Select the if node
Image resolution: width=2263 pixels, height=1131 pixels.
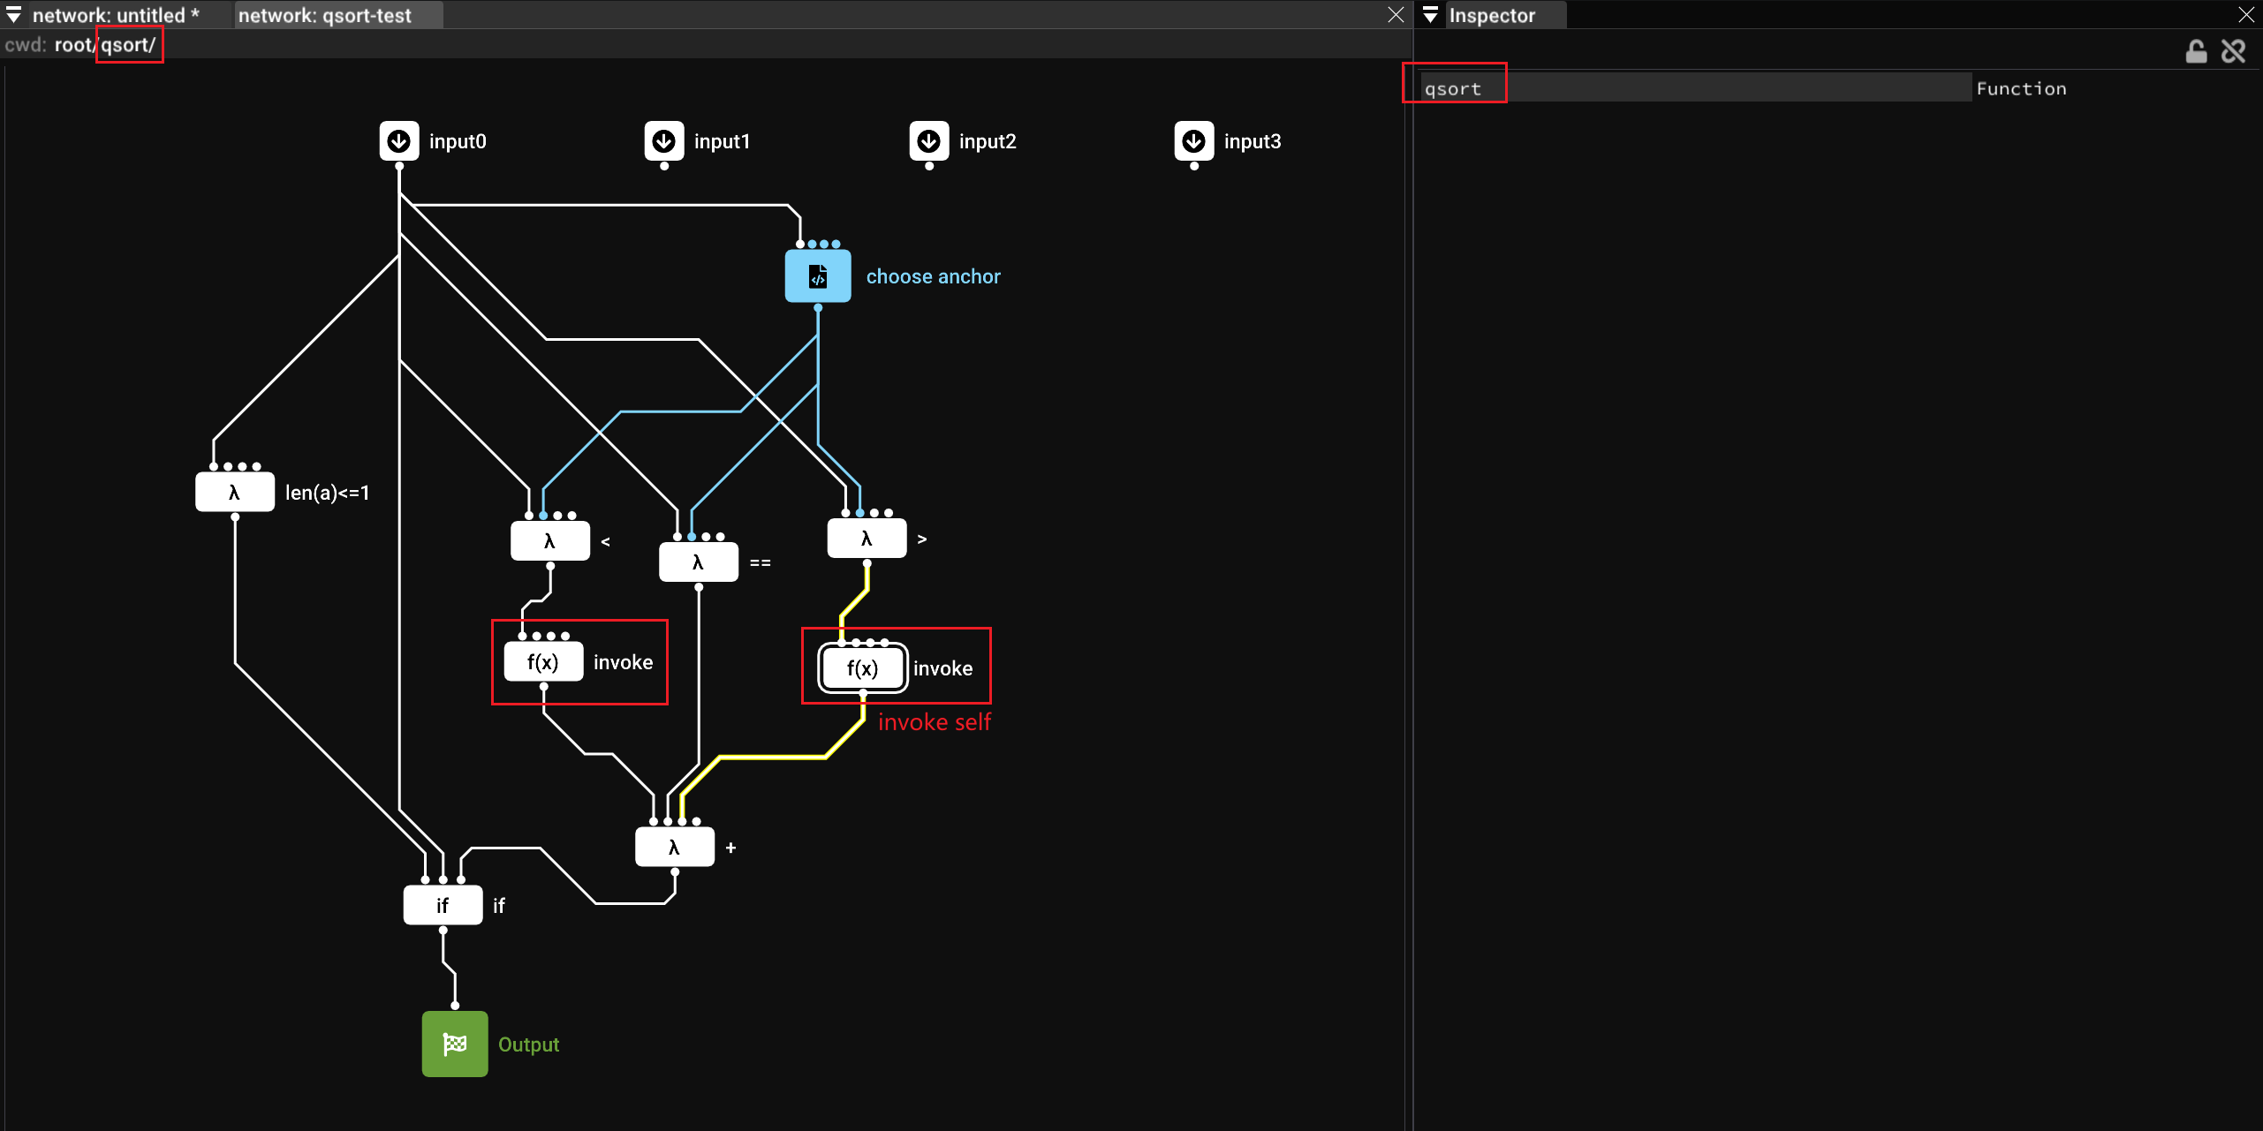coord(443,906)
